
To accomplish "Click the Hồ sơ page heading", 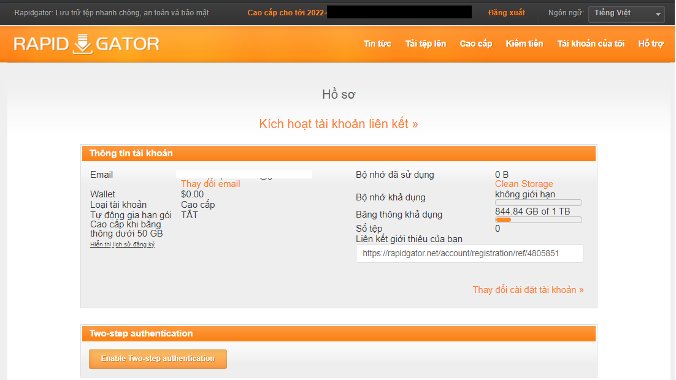I will click(x=339, y=94).
